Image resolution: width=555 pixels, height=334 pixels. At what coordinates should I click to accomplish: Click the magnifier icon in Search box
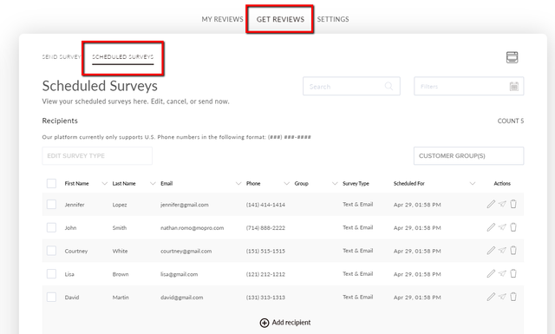tap(388, 86)
